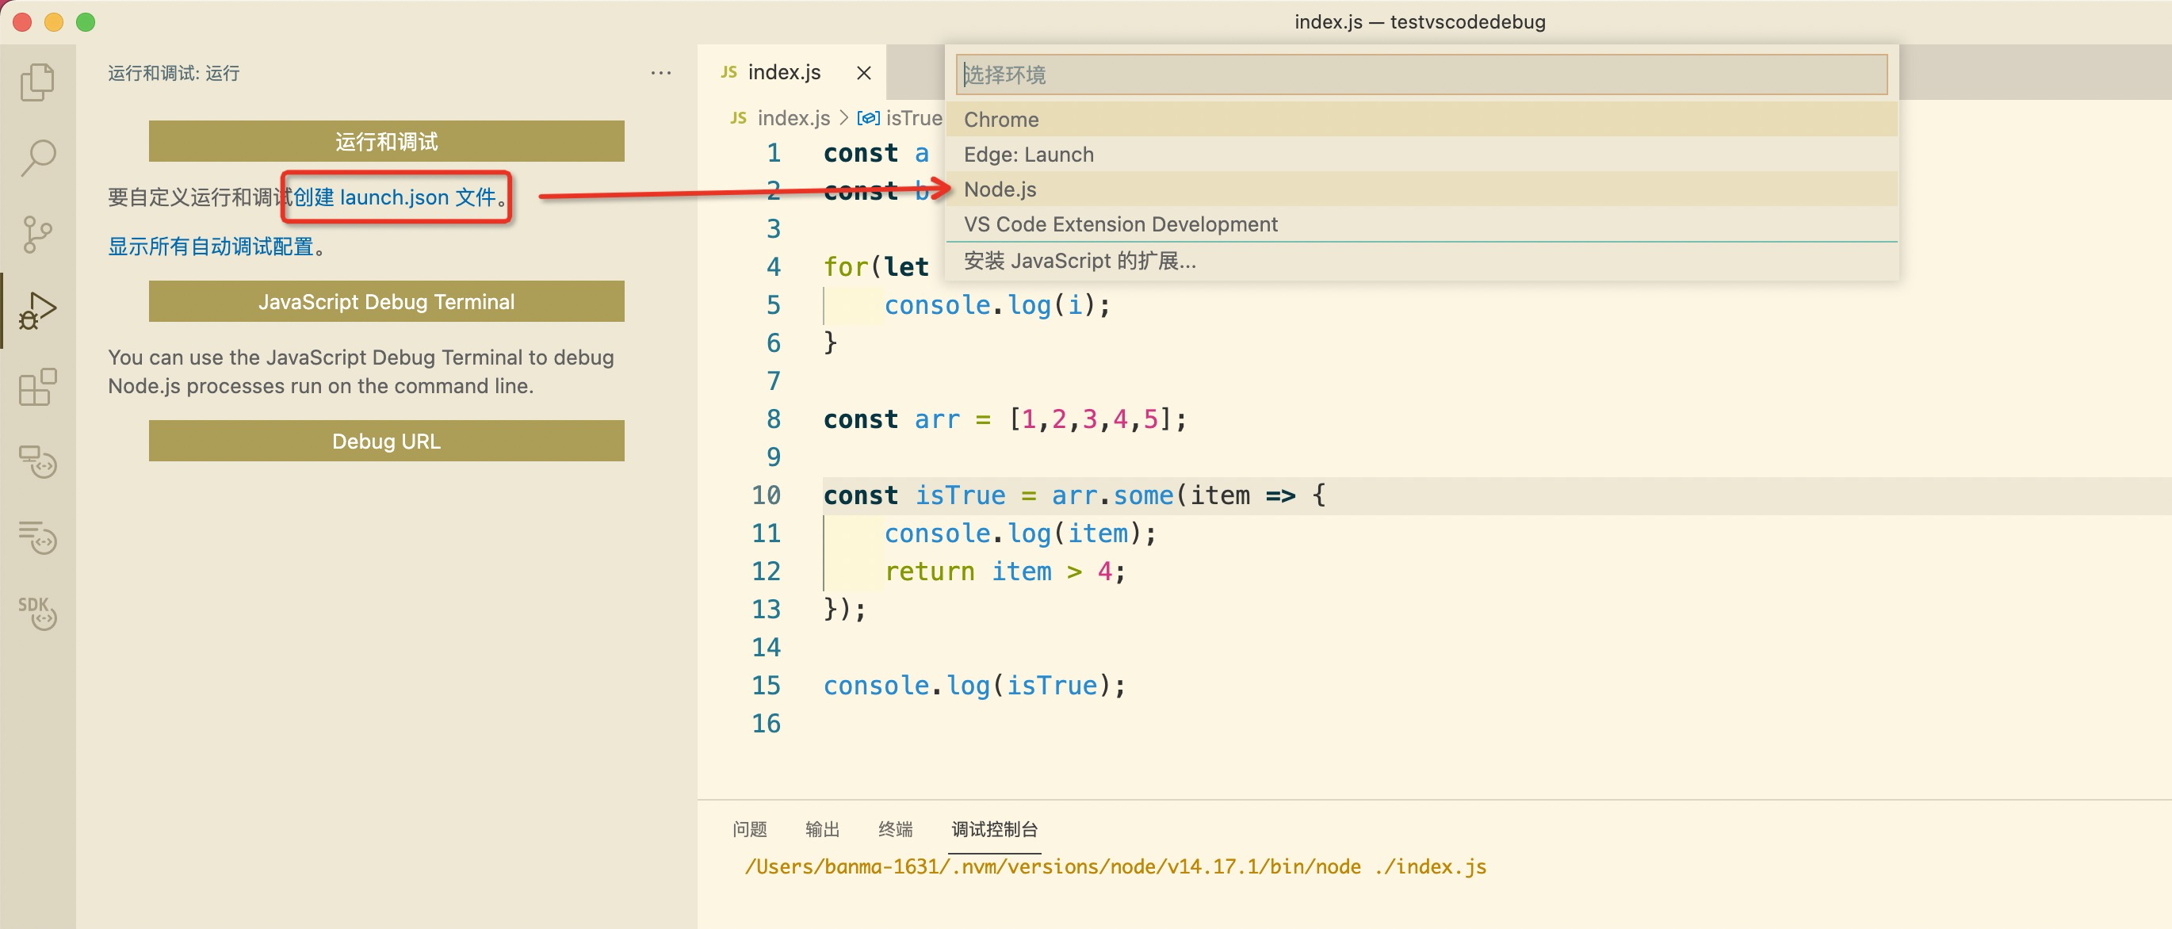This screenshot has height=929, width=2172.
Task: Click the 'const arr = [1,2,3,4,5];' code line
Action: pos(1004,420)
